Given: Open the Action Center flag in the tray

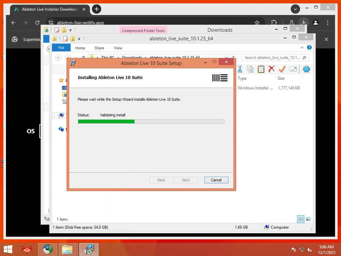Looking at the screenshot, I should click(294, 250).
